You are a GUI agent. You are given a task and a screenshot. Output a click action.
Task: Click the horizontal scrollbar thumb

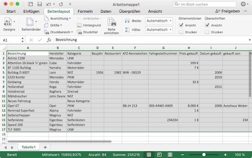60,142
